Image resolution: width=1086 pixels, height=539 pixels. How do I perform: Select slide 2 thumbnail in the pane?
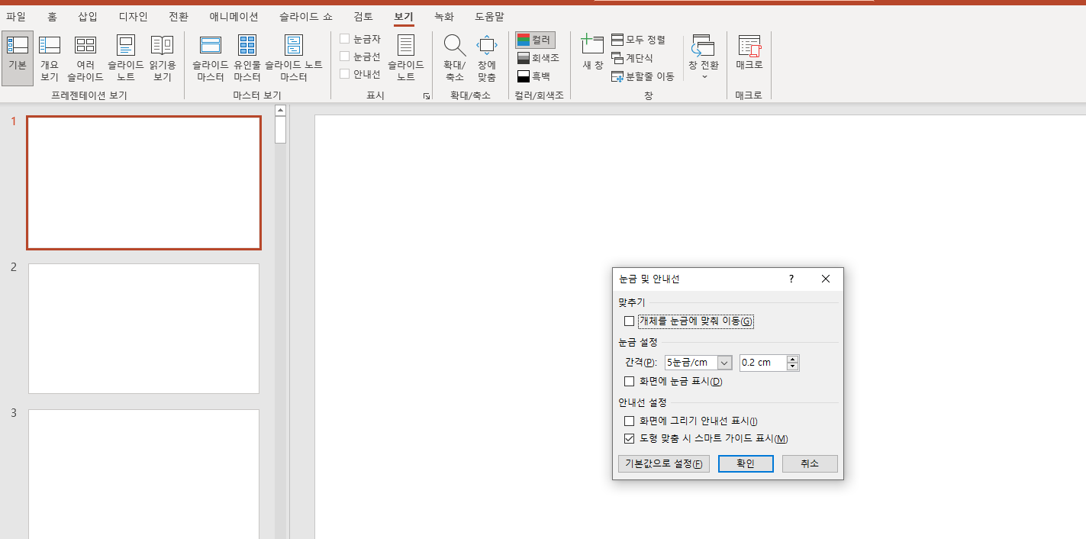(143, 328)
